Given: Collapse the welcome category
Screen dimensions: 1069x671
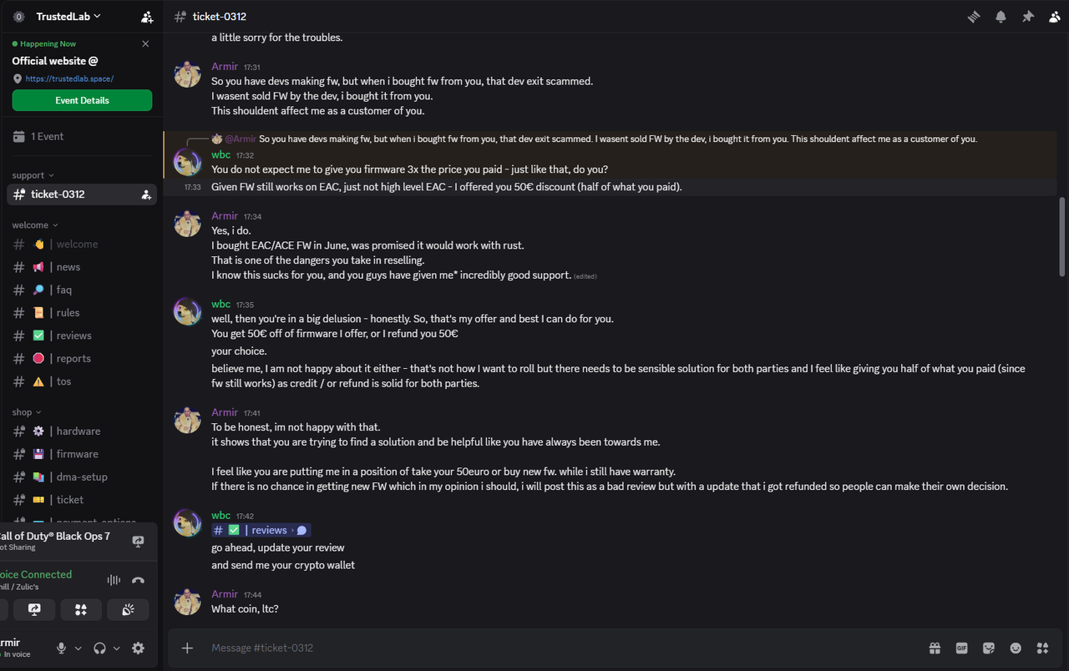Looking at the screenshot, I should (35, 225).
